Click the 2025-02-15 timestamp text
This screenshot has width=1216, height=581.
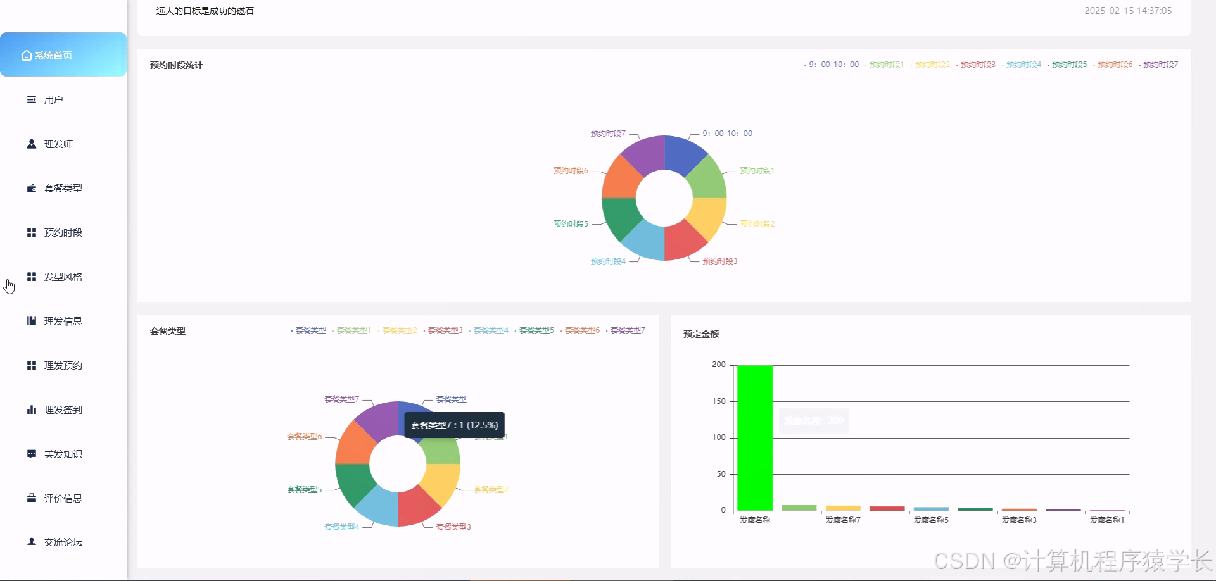(x=1128, y=11)
